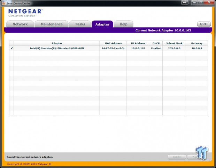
Task: Click the greyed-out Cancel button
Action: [177, 157]
